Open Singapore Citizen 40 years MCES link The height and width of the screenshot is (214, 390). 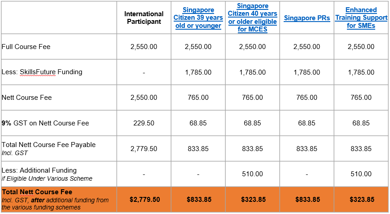pyautogui.click(x=252, y=18)
